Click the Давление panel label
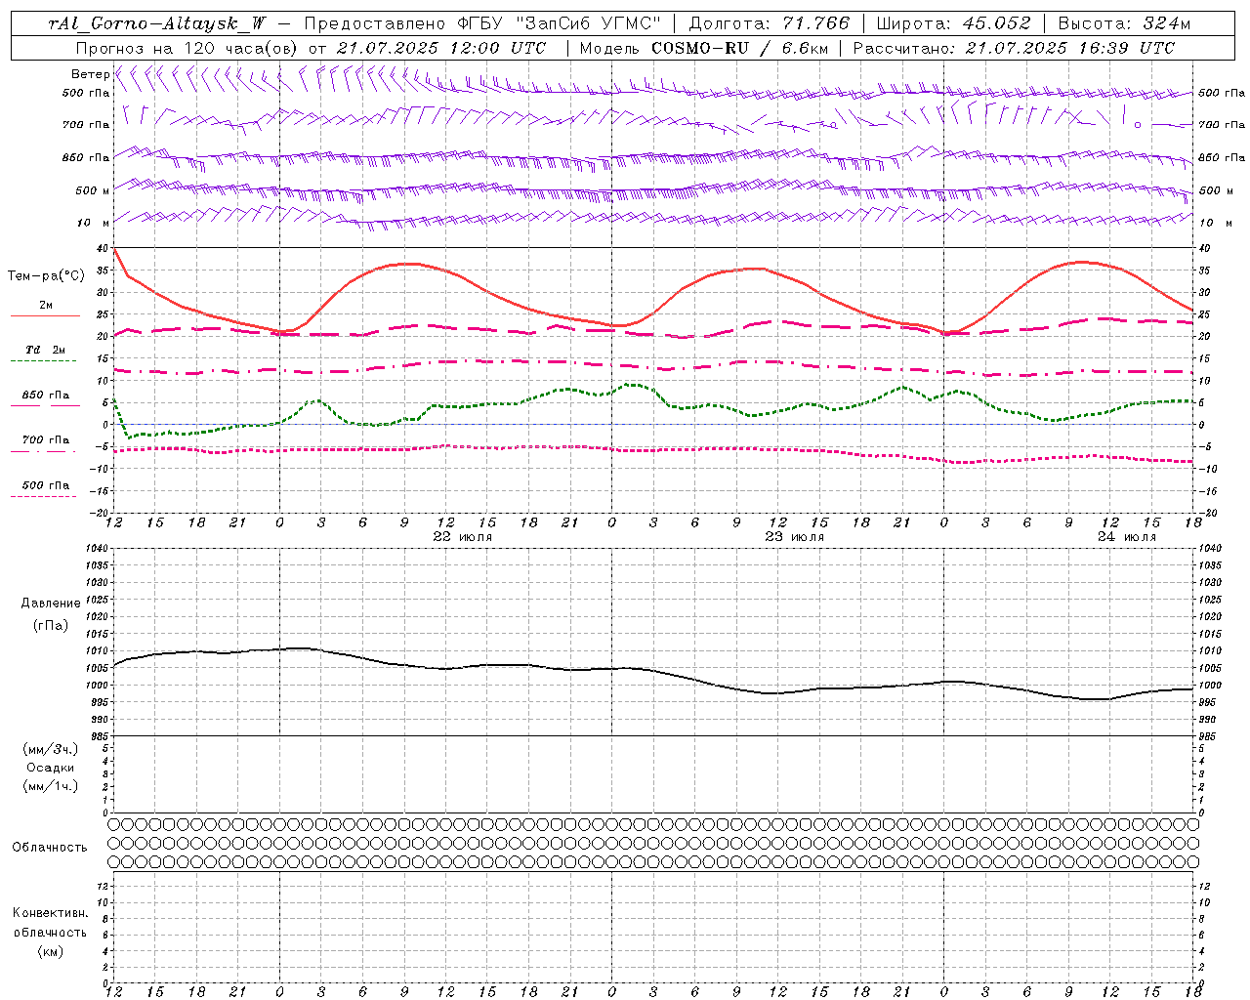This screenshot has height=1000, width=1250. coord(51,604)
